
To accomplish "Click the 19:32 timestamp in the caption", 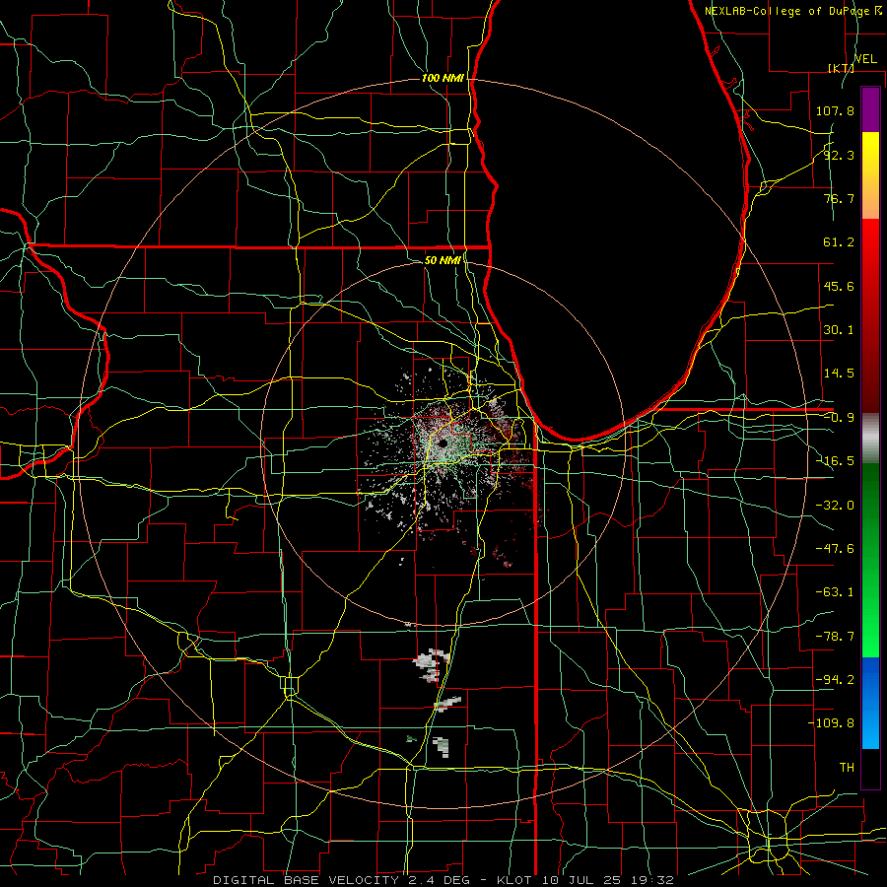I will pyautogui.click(x=654, y=880).
